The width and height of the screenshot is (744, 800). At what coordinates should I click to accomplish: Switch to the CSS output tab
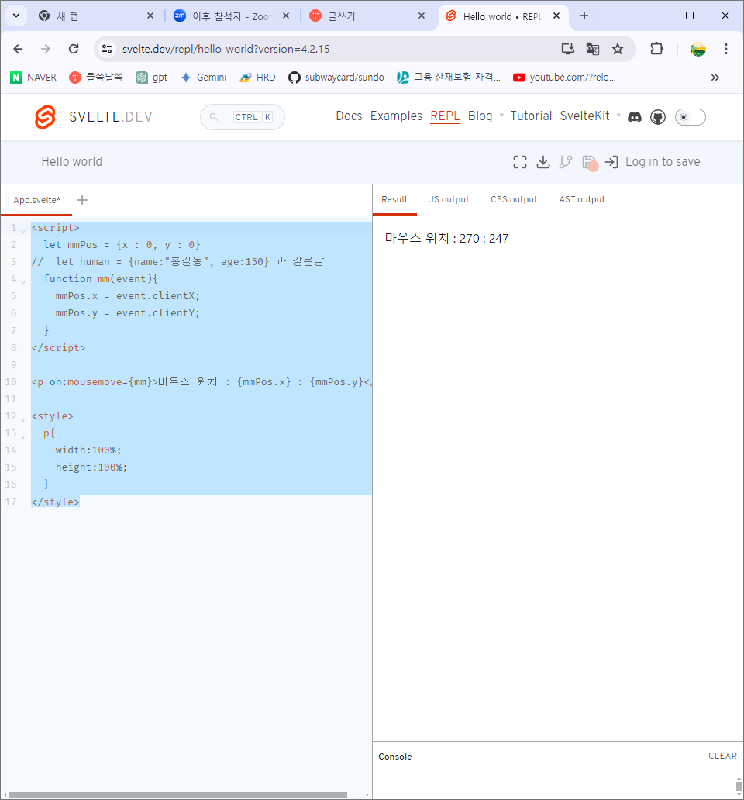514,199
